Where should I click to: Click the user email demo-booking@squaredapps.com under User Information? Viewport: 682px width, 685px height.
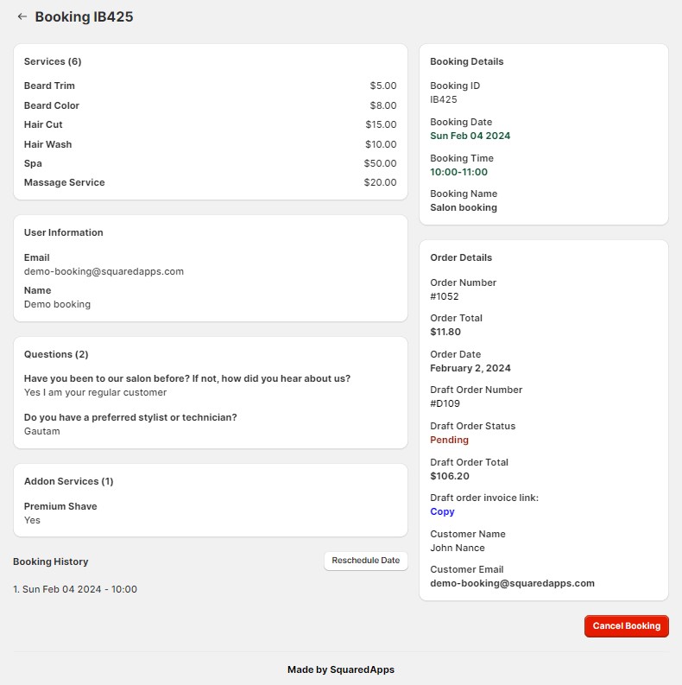[x=104, y=271]
